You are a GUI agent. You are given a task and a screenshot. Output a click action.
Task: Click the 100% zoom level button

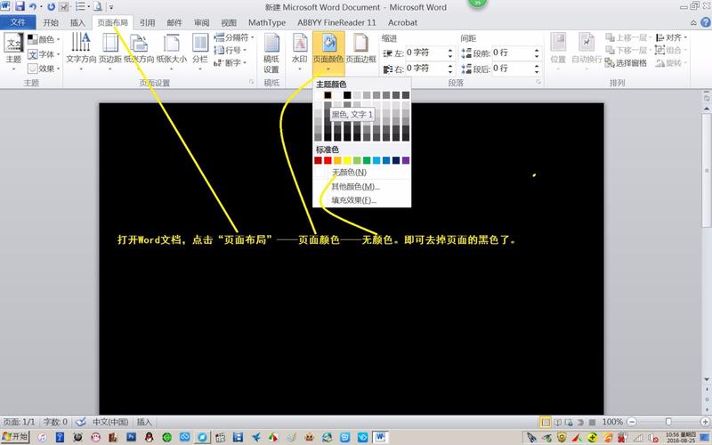point(612,422)
